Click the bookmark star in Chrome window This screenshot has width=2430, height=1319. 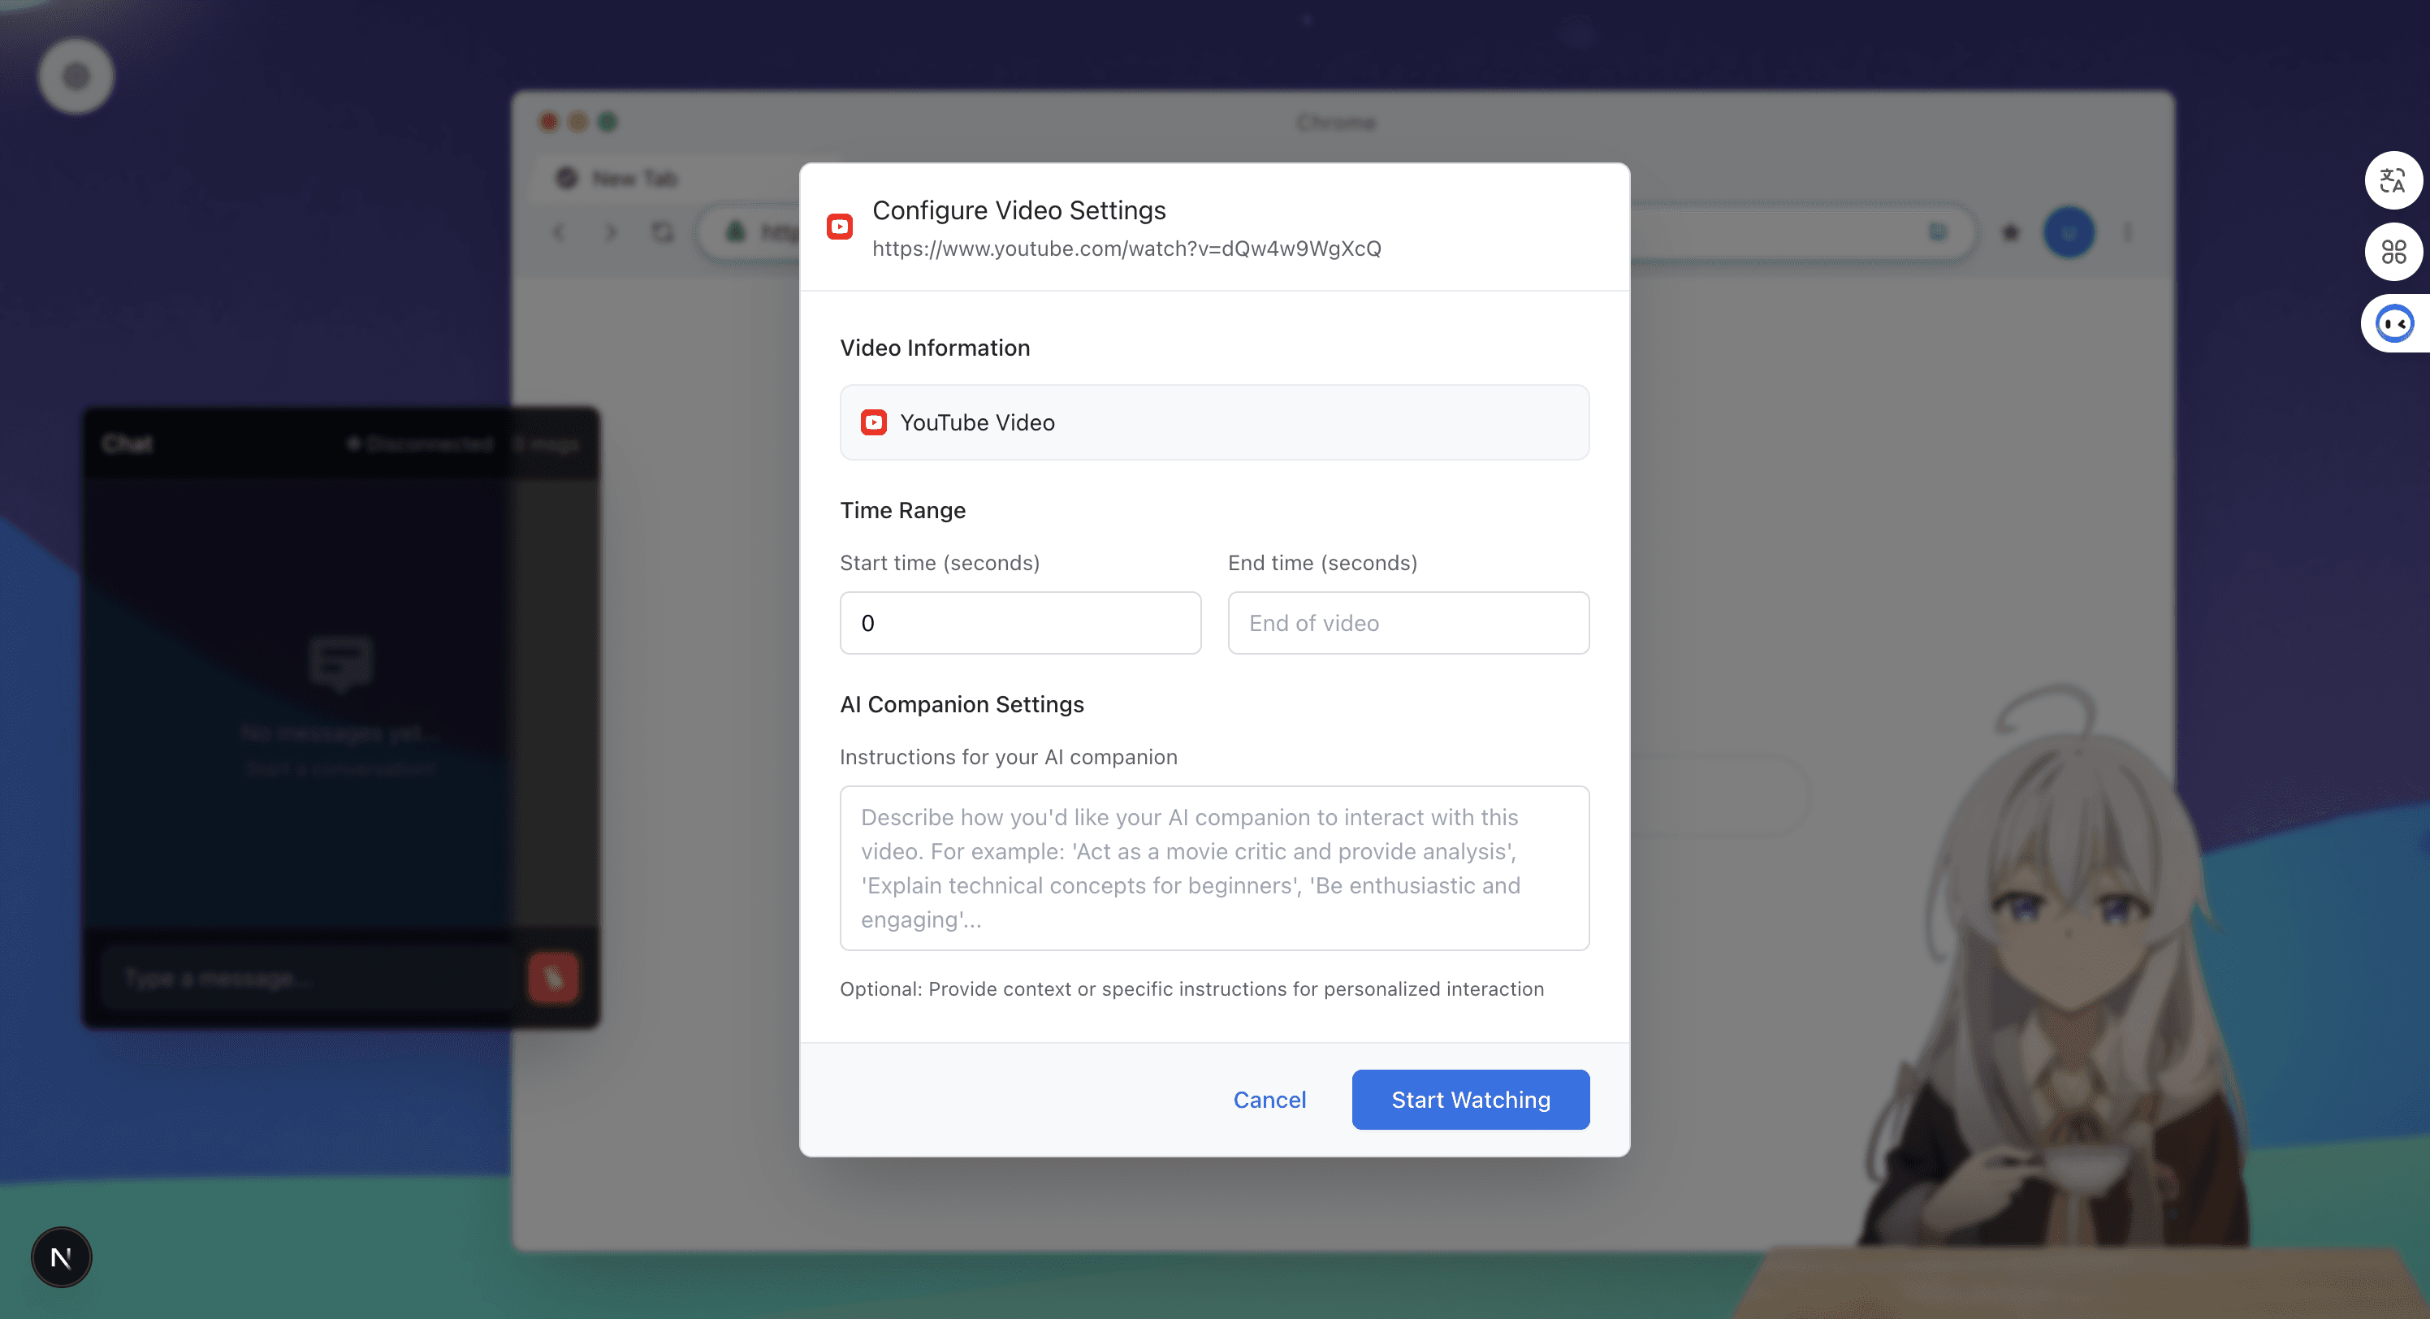coord(2009,232)
